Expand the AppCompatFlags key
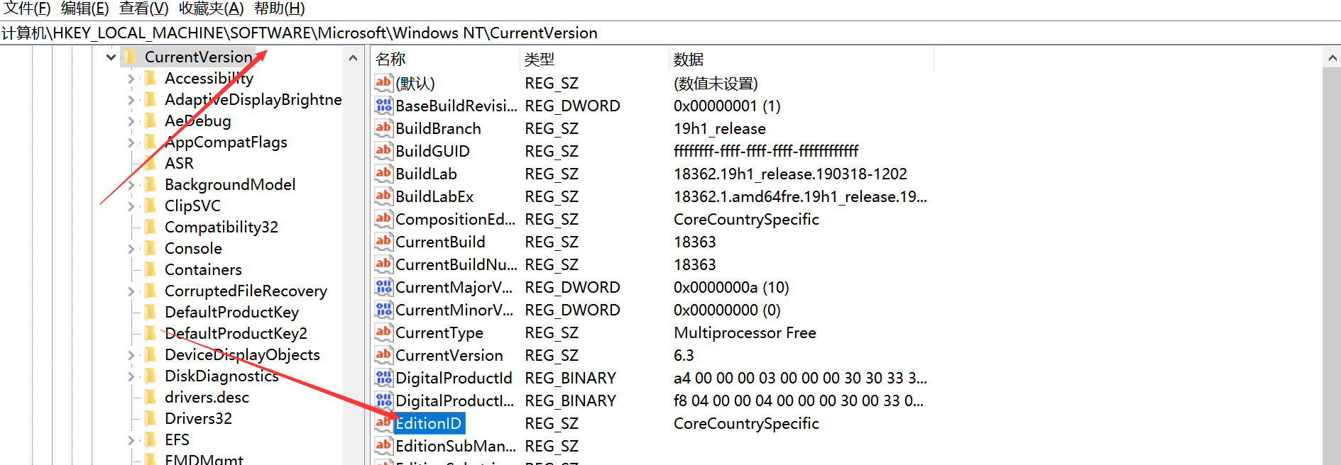The image size is (1341, 465). pyautogui.click(x=131, y=142)
